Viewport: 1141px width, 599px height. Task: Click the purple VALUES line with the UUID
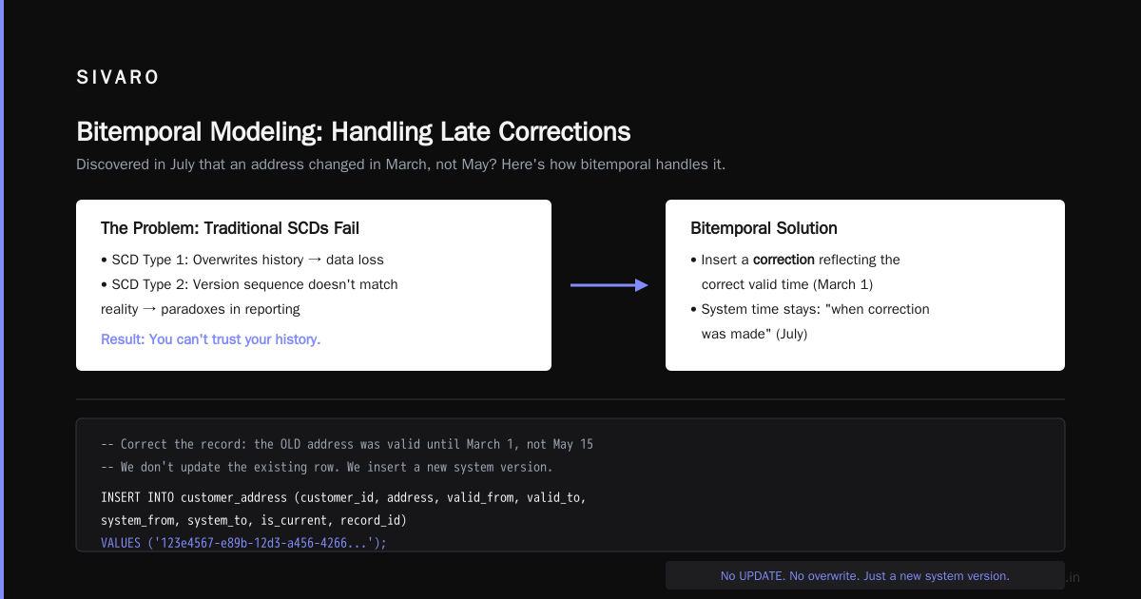click(x=243, y=543)
